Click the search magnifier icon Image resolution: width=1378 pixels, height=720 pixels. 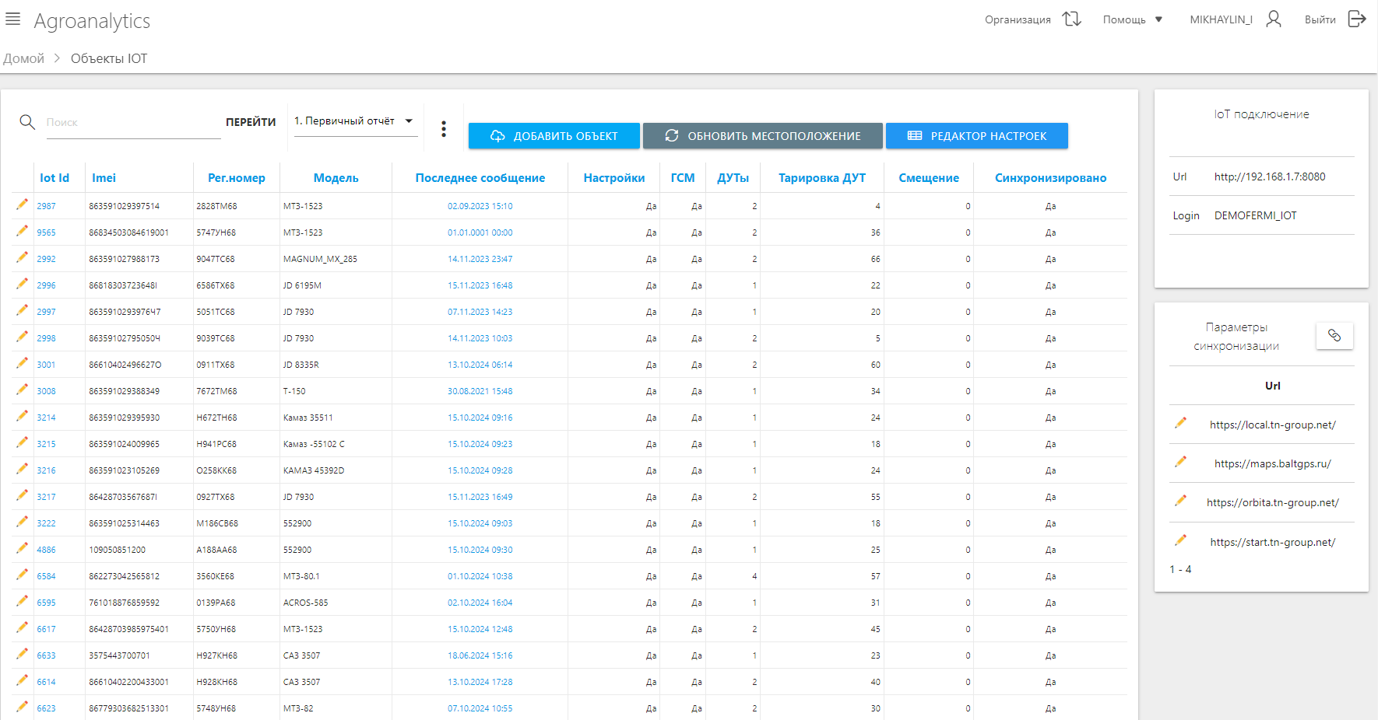[27, 122]
